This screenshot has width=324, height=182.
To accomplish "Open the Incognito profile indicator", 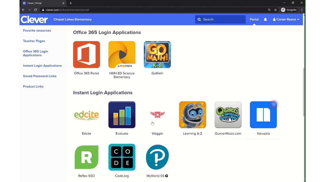I will pos(289,10).
